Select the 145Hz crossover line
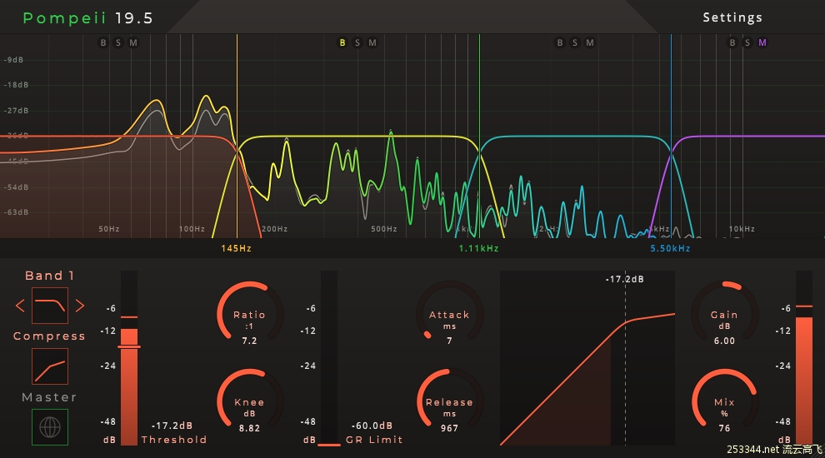The height and width of the screenshot is (458, 825). pyautogui.click(x=237, y=136)
